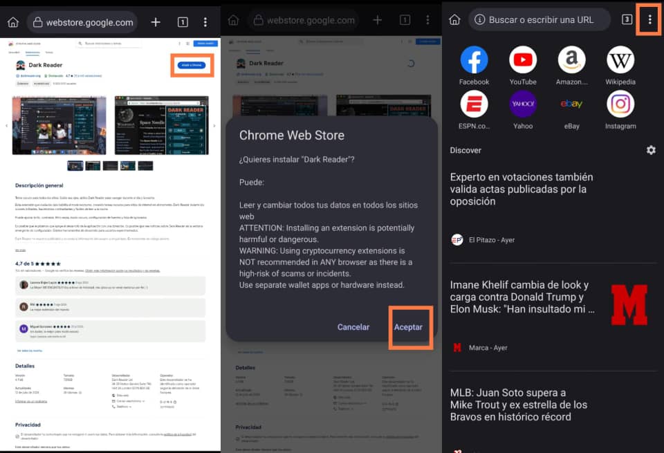Select the third small carousel thumbnail
The width and height of the screenshot is (664, 453).
(111, 165)
